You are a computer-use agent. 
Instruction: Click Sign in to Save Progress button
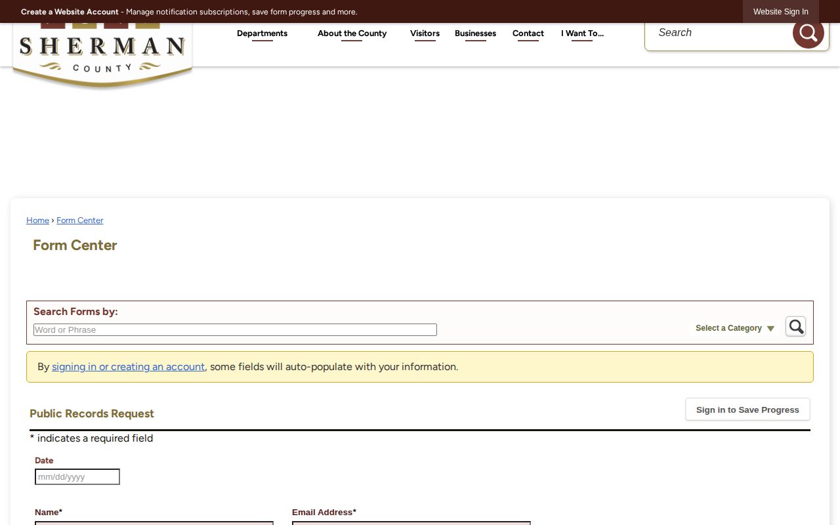(x=747, y=409)
